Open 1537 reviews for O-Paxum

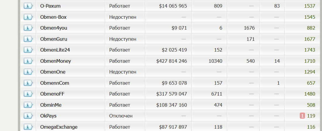point(310,6)
